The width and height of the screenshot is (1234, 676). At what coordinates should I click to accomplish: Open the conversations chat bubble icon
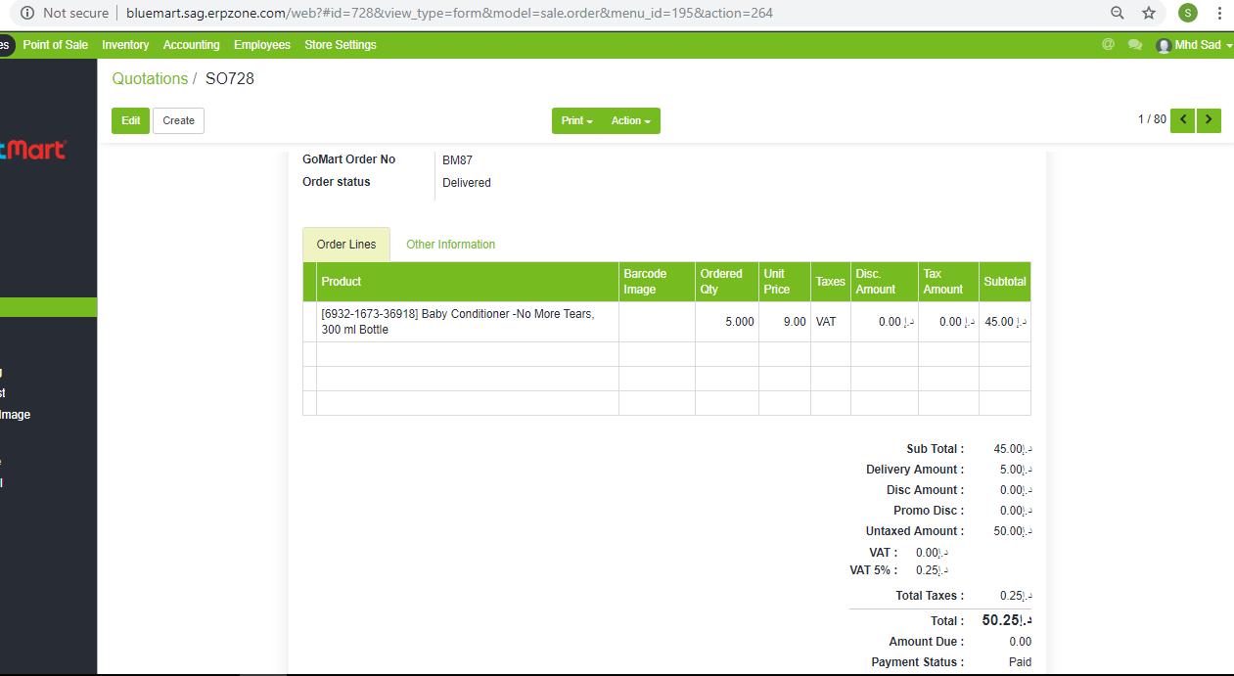point(1135,44)
